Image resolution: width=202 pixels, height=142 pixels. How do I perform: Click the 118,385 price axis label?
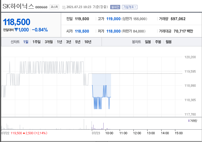tap(190, 100)
